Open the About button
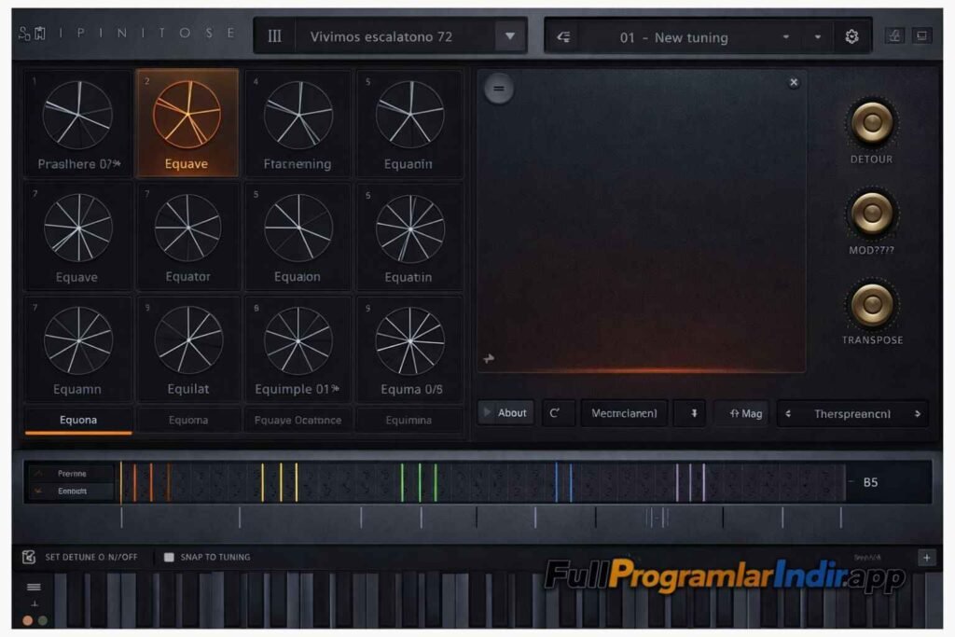This screenshot has width=955, height=637. (x=505, y=413)
